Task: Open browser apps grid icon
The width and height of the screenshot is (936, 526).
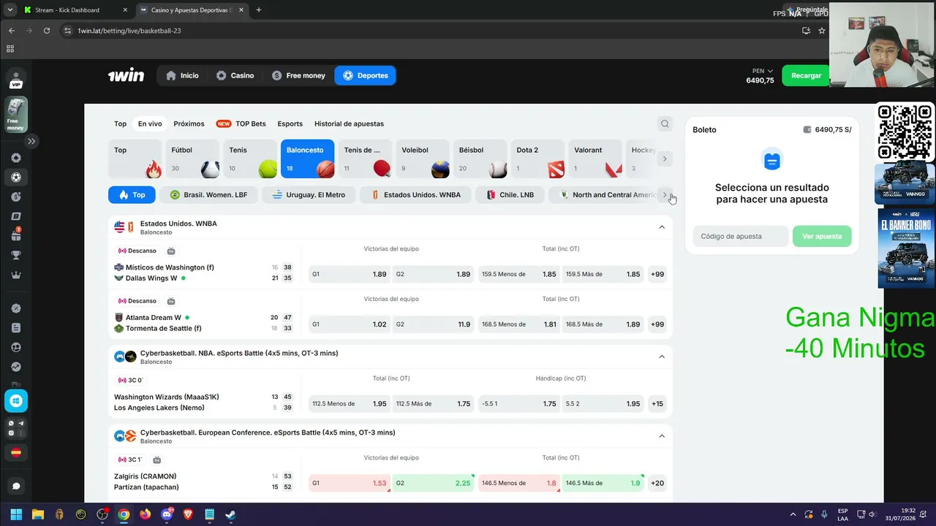Action: pos(10,49)
